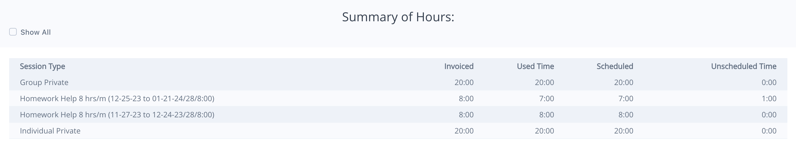The height and width of the screenshot is (155, 796).
Task: Select the Individual Private row
Action: (398, 131)
